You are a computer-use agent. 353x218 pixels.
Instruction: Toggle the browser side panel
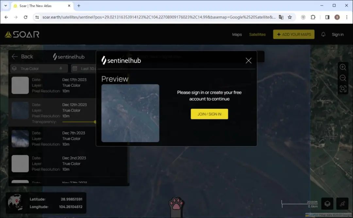pyautogui.click(x=327, y=17)
